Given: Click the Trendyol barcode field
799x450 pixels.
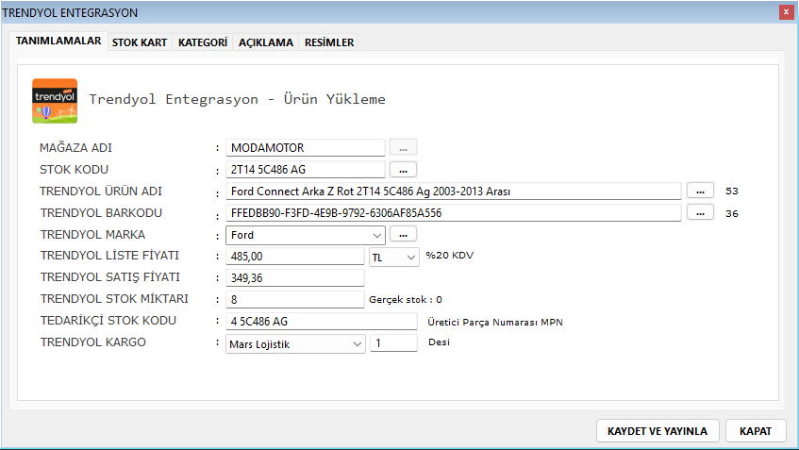Looking at the screenshot, I should coord(454,213).
